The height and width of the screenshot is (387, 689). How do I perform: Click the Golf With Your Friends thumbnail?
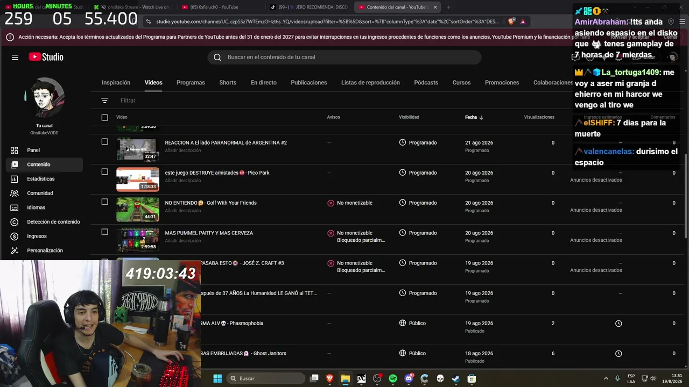(138, 210)
